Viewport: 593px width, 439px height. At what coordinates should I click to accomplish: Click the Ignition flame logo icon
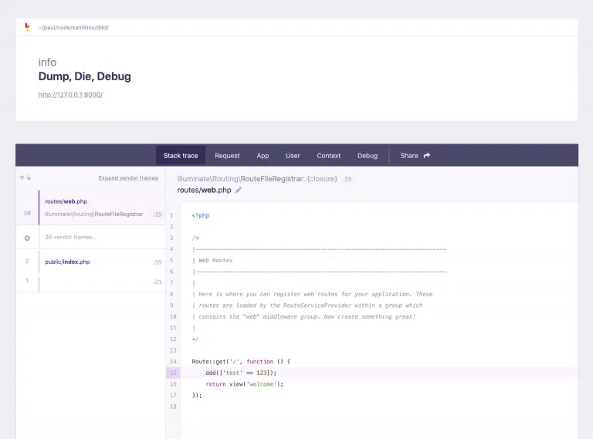28,27
